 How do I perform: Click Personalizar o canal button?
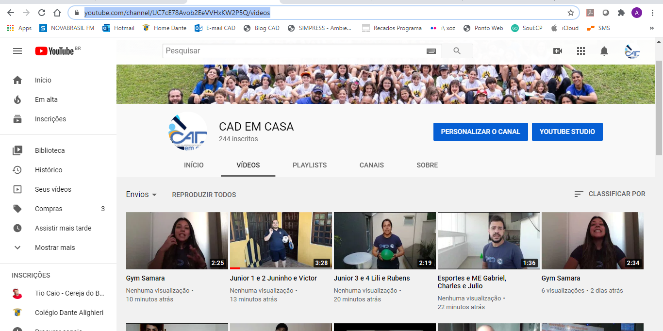click(x=481, y=132)
